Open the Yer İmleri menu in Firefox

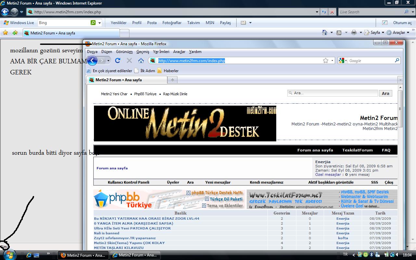click(x=161, y=52)
